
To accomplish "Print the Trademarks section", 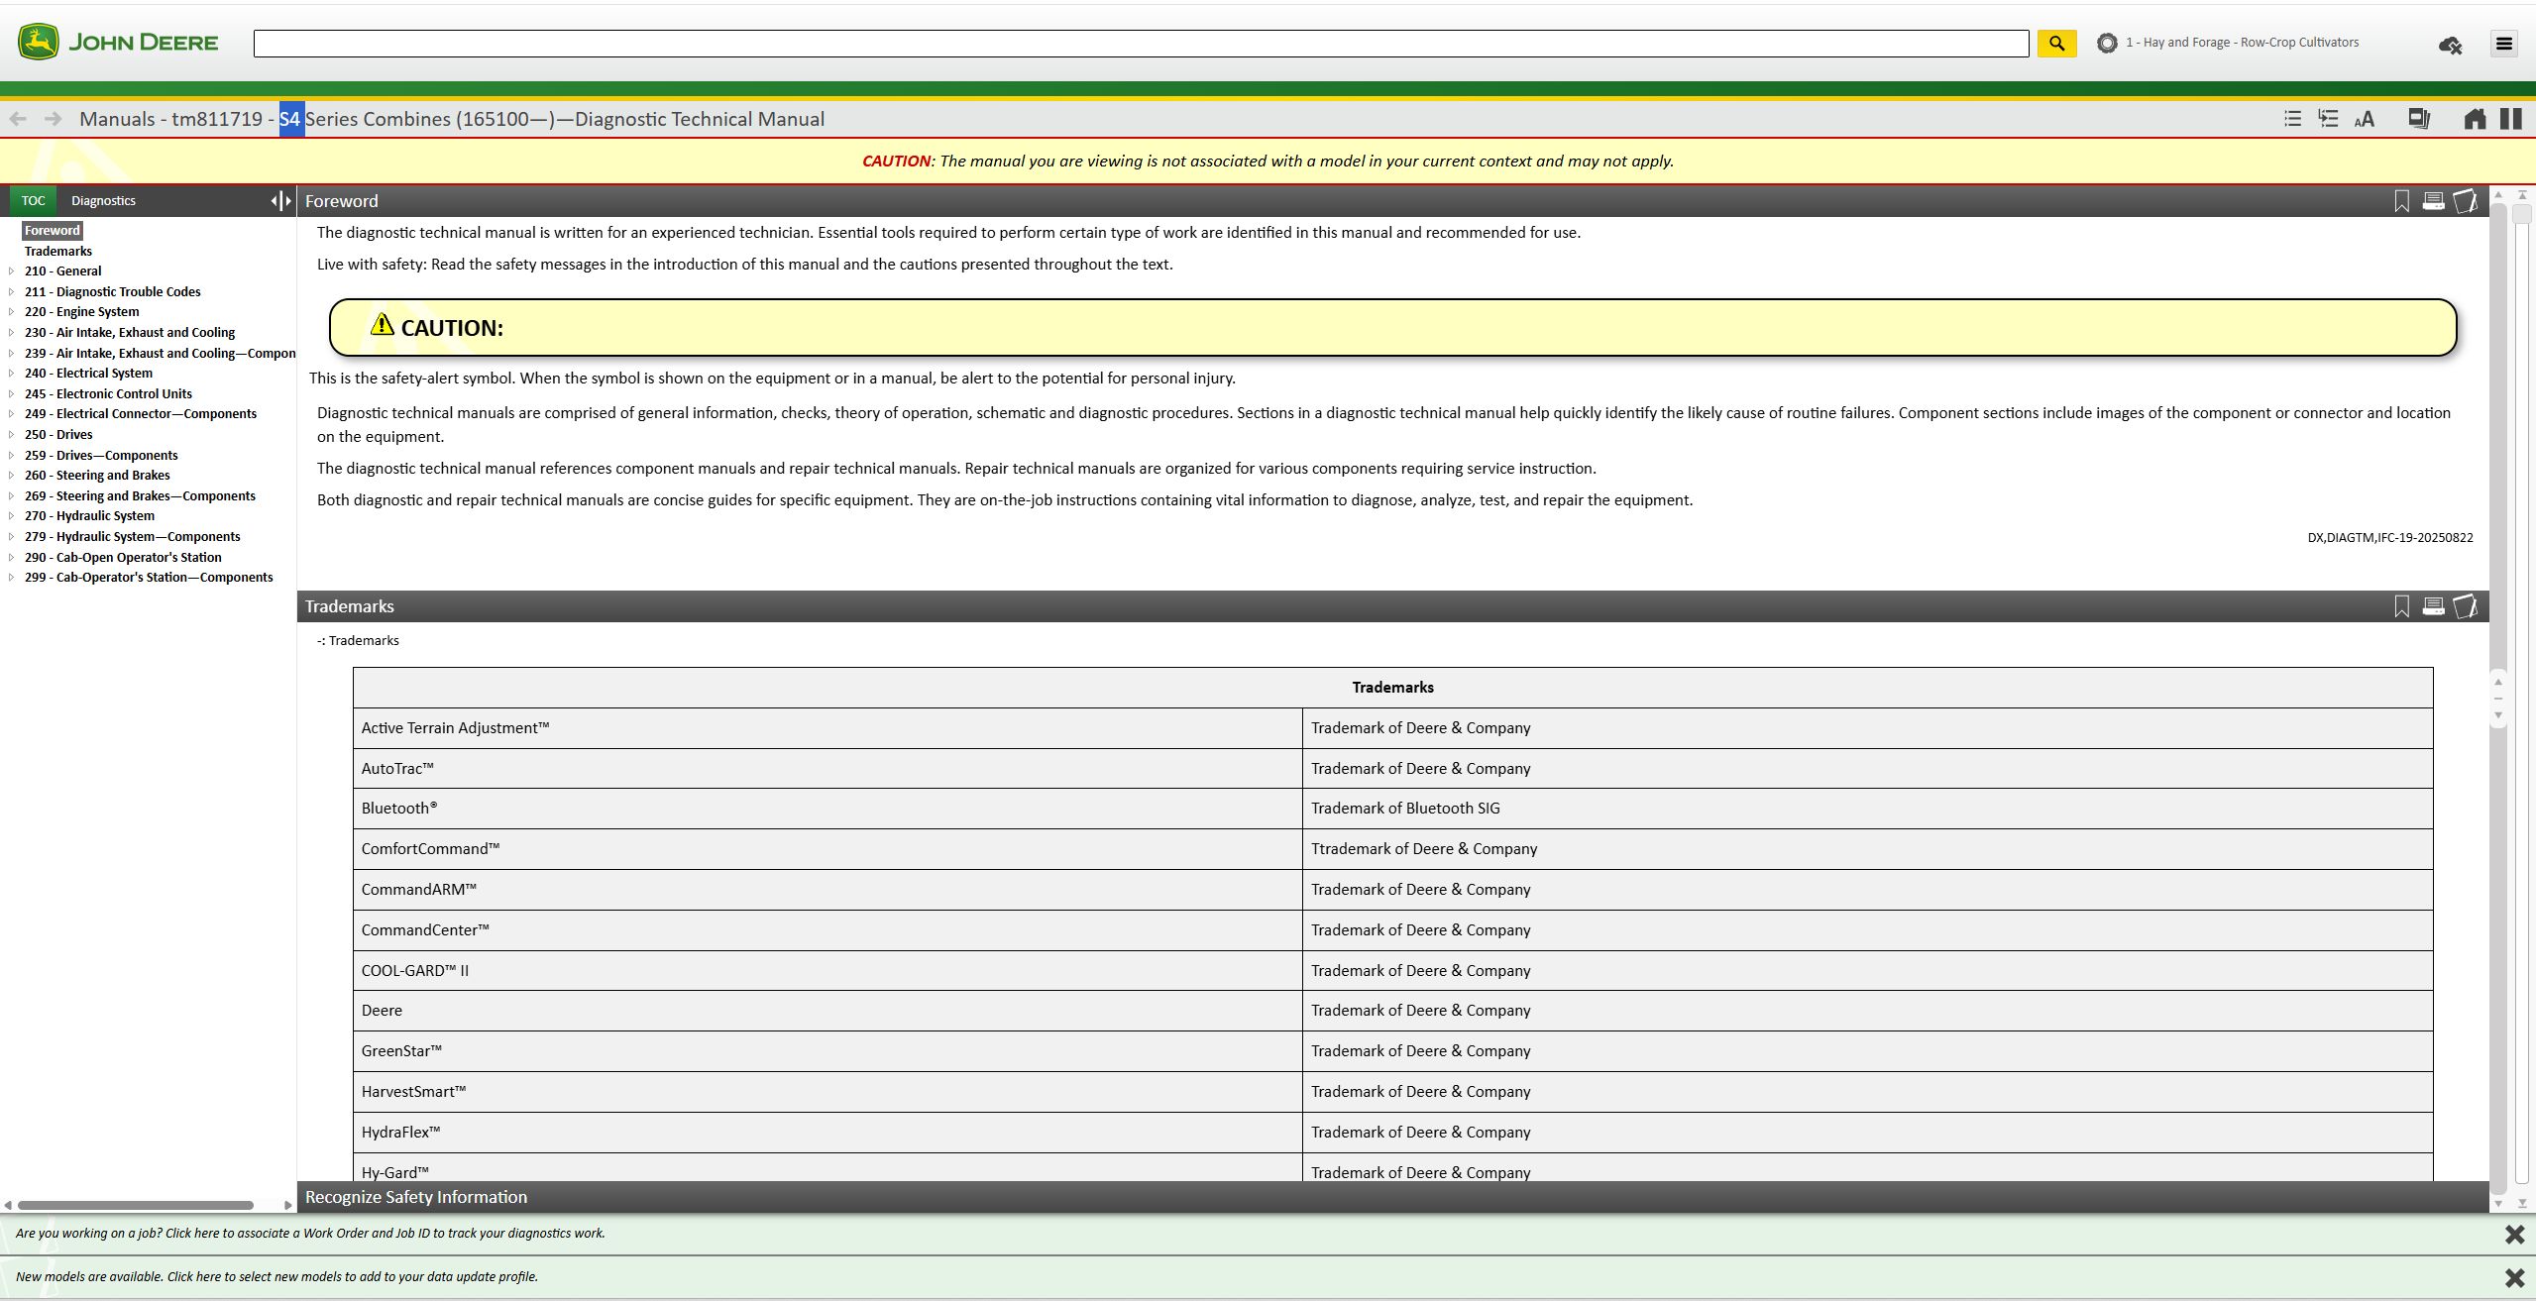I will click(2433, 605).
